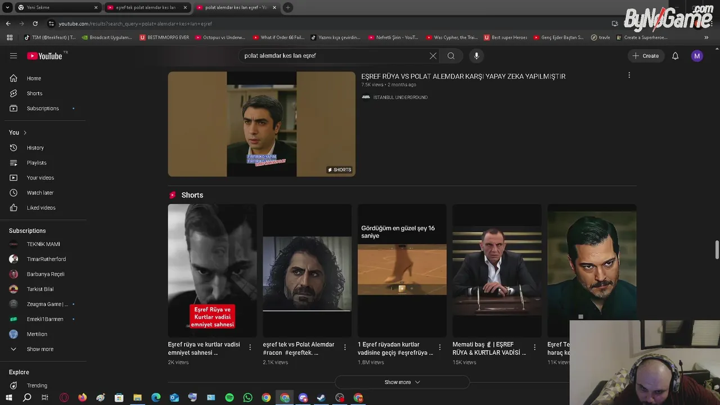This screenshot has height=405, width=720.
Task: Click the search magnifier button
Action: click(x=451, y=56)
